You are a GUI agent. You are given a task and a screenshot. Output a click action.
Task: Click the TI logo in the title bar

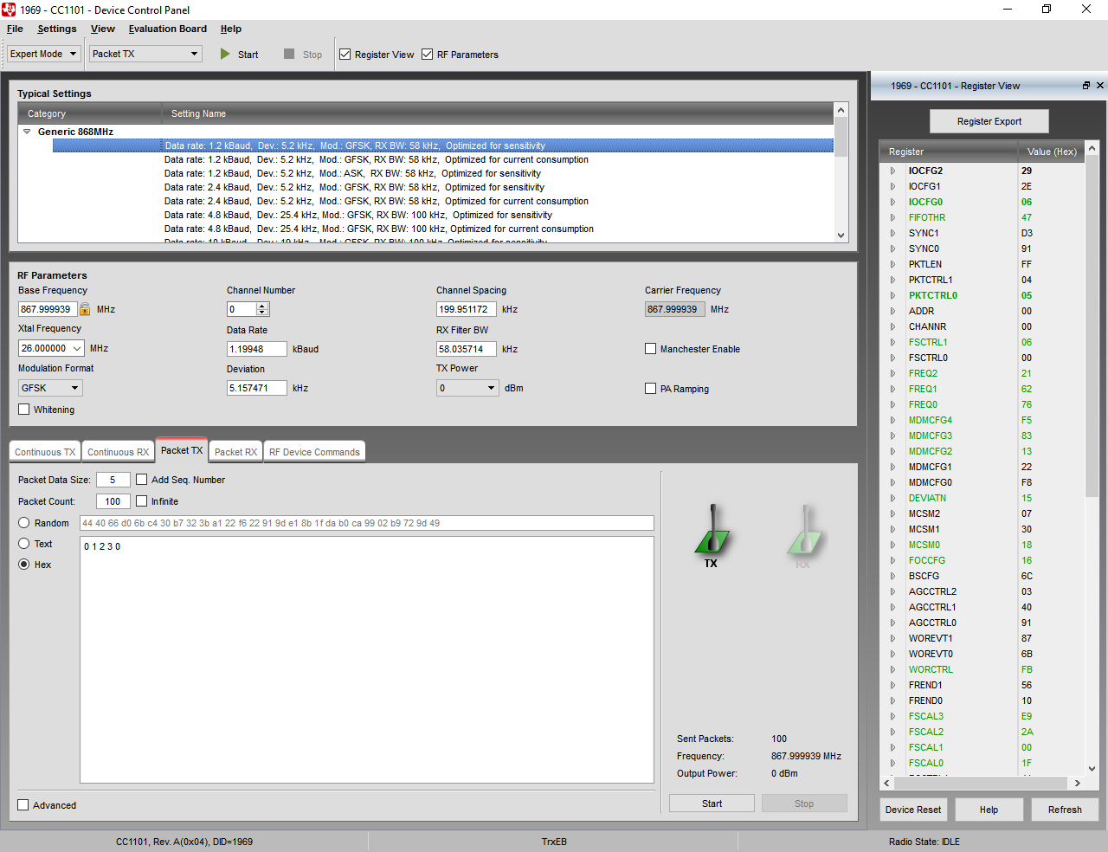10,10
